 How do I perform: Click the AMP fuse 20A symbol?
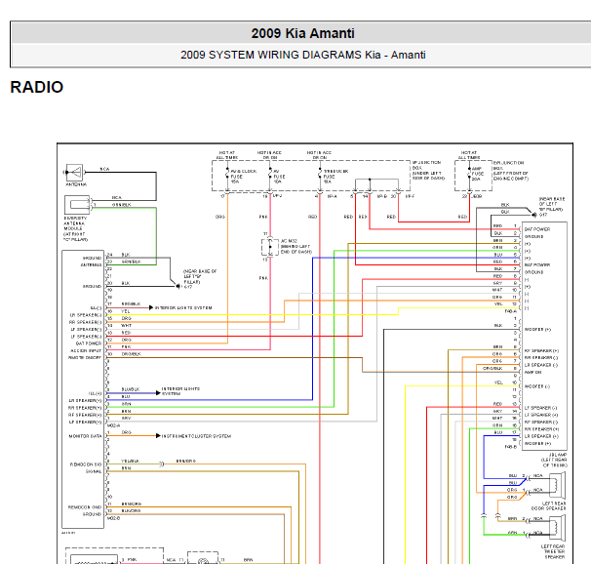click(470, 175)
